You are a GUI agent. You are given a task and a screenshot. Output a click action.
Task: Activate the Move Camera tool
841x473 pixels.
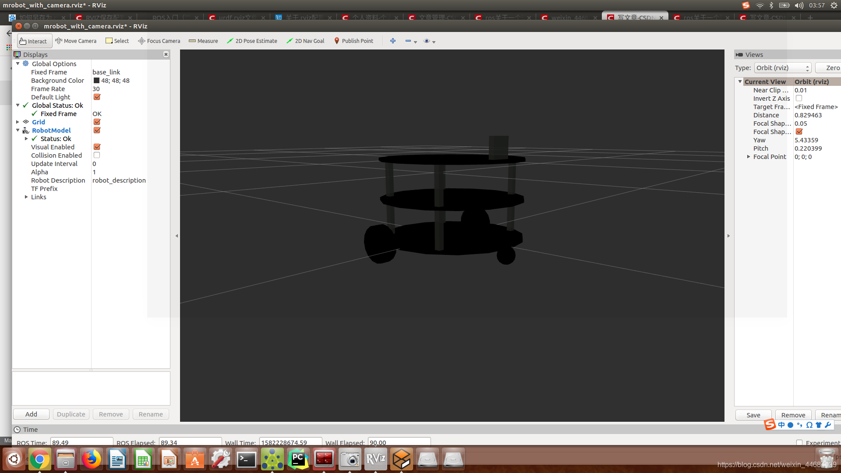[x=76, y=41]
